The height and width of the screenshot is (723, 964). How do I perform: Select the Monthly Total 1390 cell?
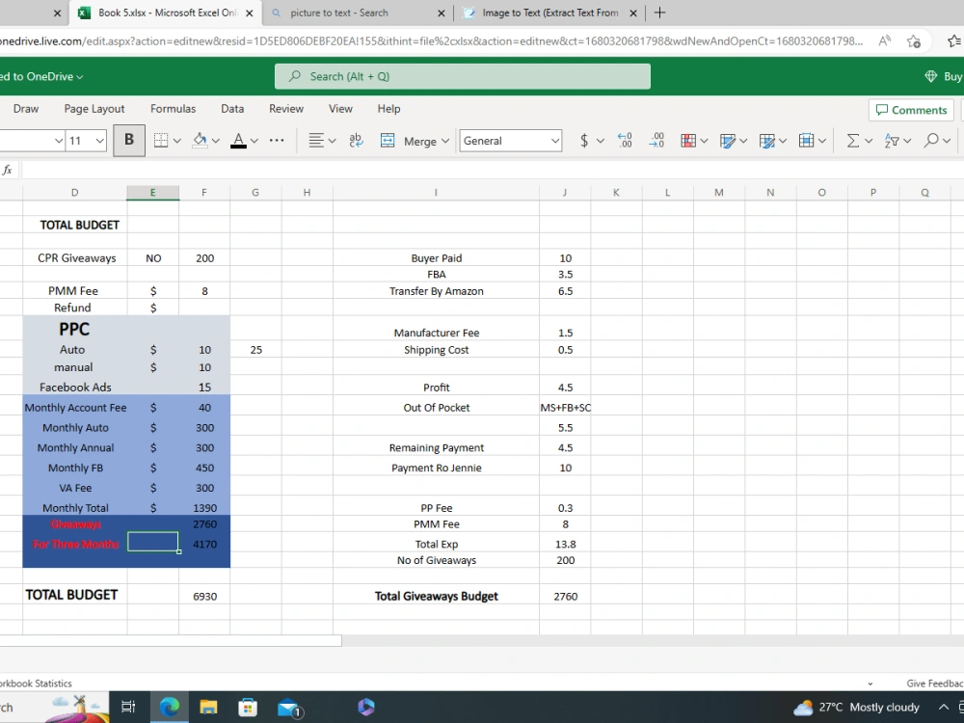coord(204,508)
